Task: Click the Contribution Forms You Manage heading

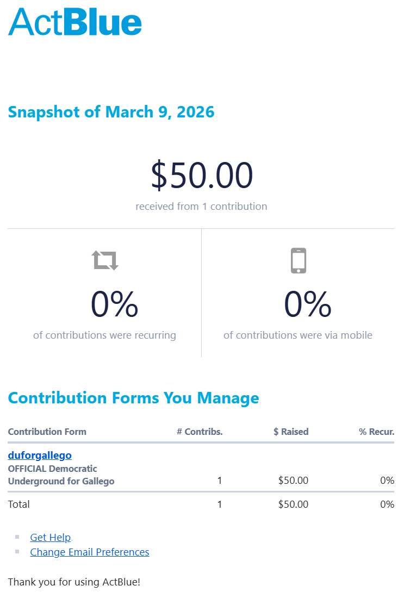Action: point(133,398)
